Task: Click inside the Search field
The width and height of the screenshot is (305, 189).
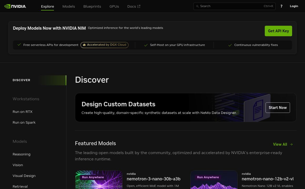Action: point(231,6)
